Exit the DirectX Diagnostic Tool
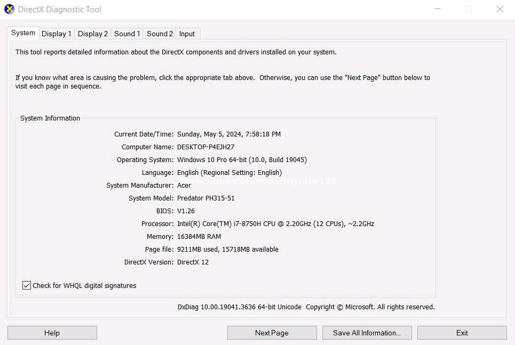 pyautogui.click(x=462, y=333)
